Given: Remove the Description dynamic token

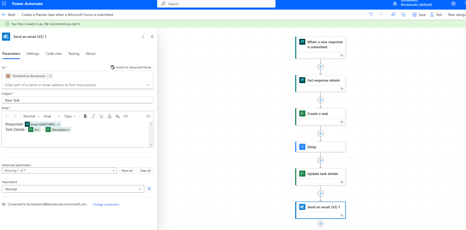Looking at the screenshot, I should point(68,130).
